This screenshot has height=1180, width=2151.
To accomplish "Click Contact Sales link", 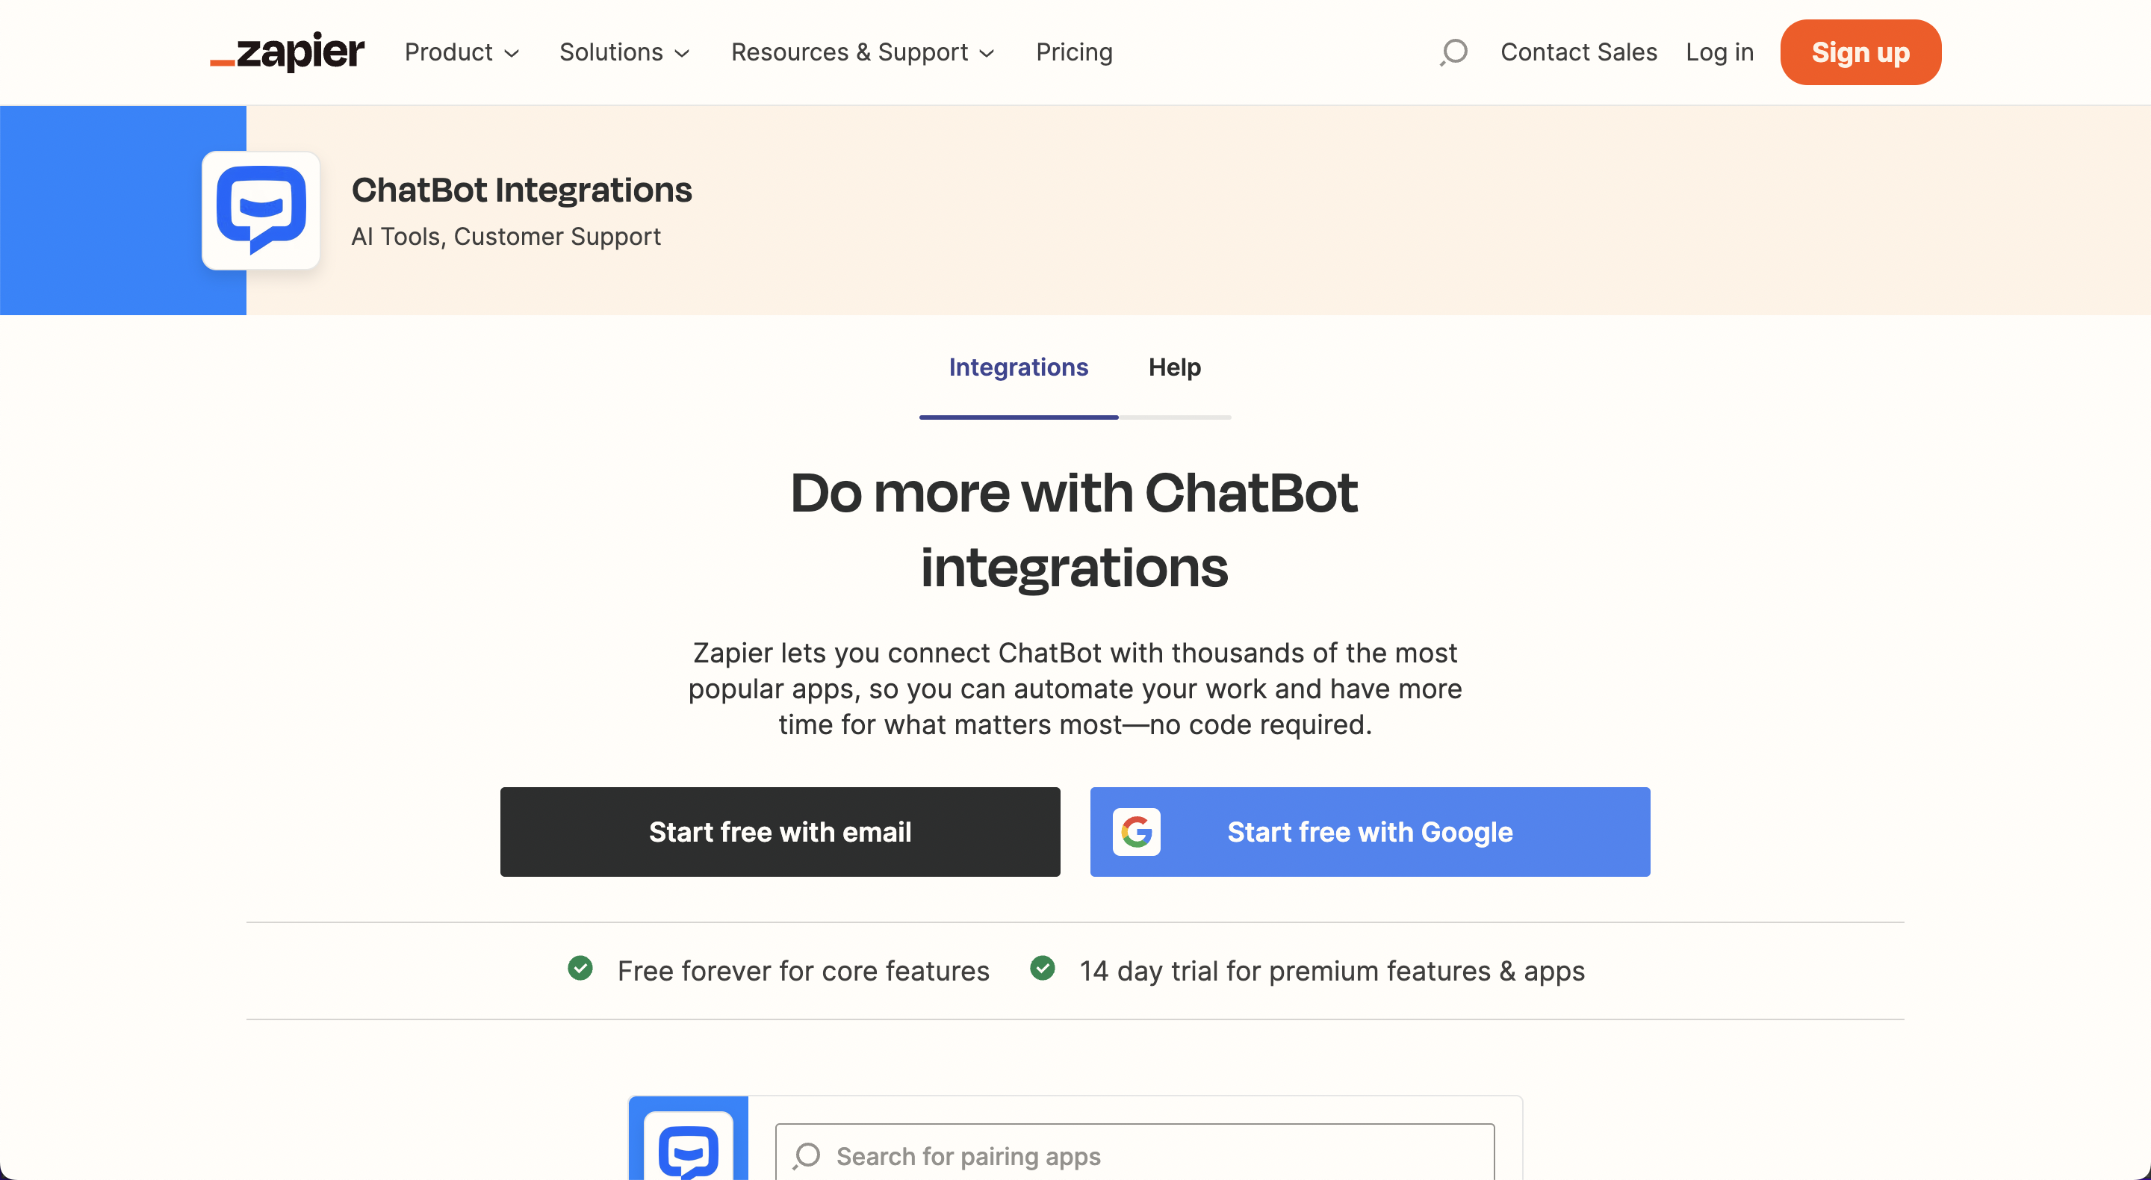I will [1578, 52].
